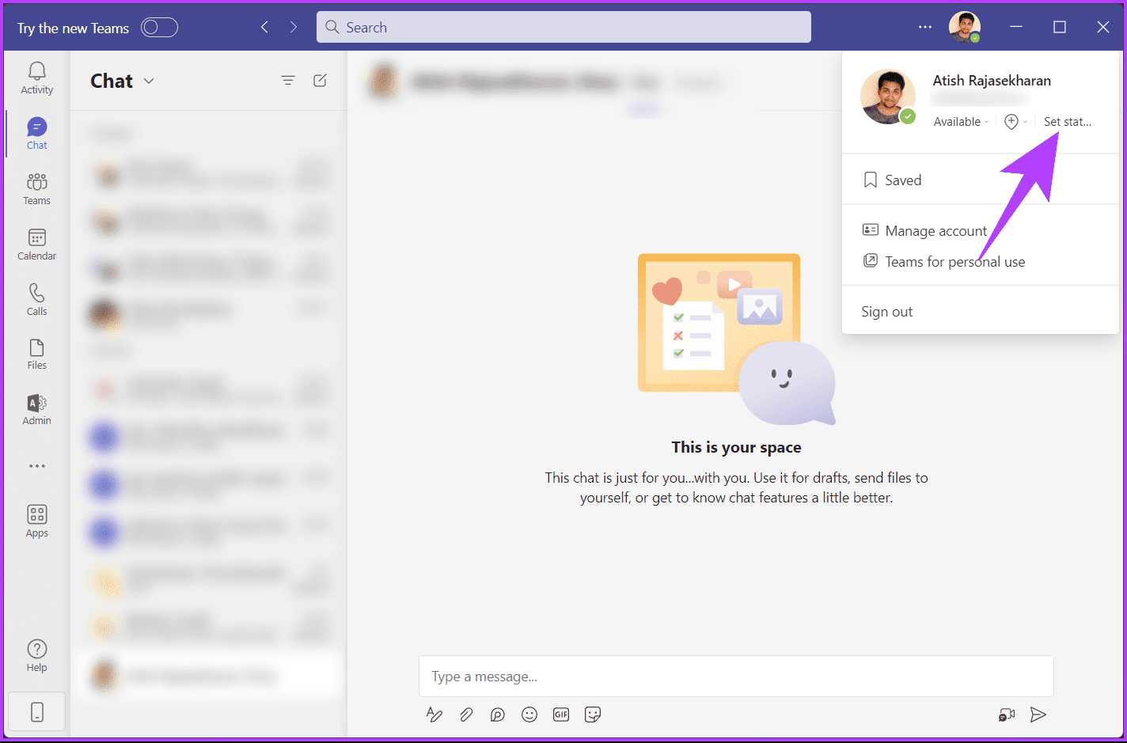Insert a GIF into the message
This screenshot has width=1127, height=743.
(x=560, y=715)
